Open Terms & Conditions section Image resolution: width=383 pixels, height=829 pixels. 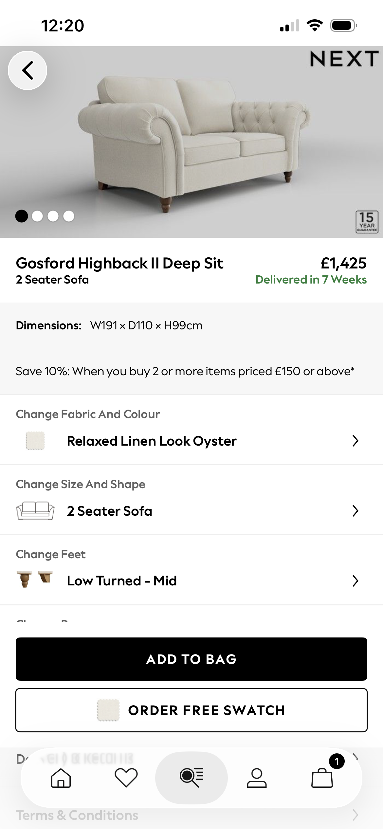coord(77,815)
